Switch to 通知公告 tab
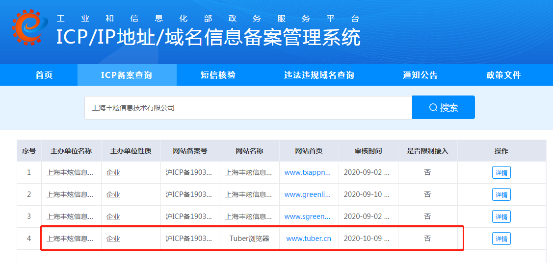553x263 pixels. pos(420,75)
